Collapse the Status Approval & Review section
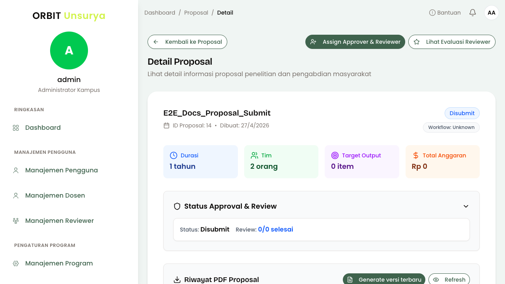The image size is (505, 284). [x=466, y=206]
